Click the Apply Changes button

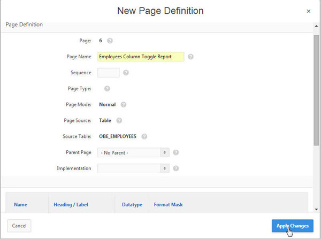[292, 226]
